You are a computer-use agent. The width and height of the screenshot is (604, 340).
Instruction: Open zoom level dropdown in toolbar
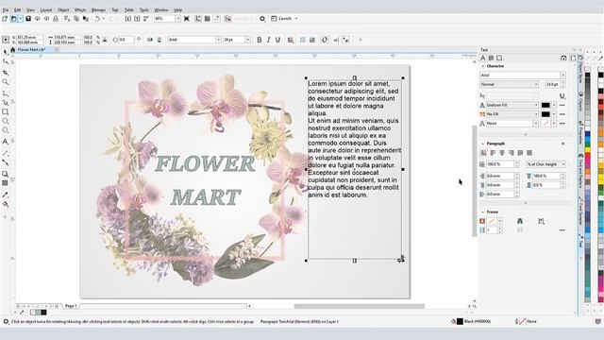178,19
